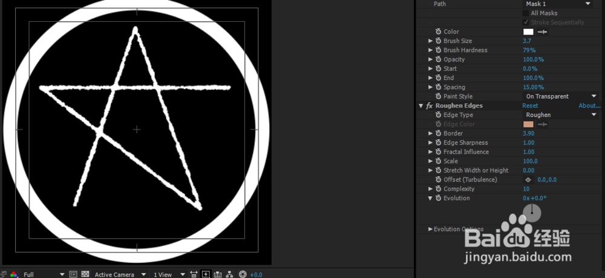Click the Start property stopwatch
Image resolution: width=605 pixels, height=278 pixels.
click(x=438, y=68)
